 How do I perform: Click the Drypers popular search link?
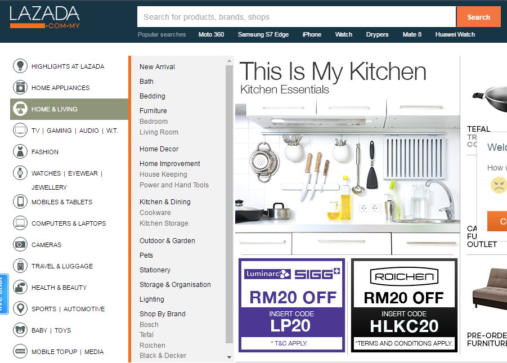(x=377, y=34)
